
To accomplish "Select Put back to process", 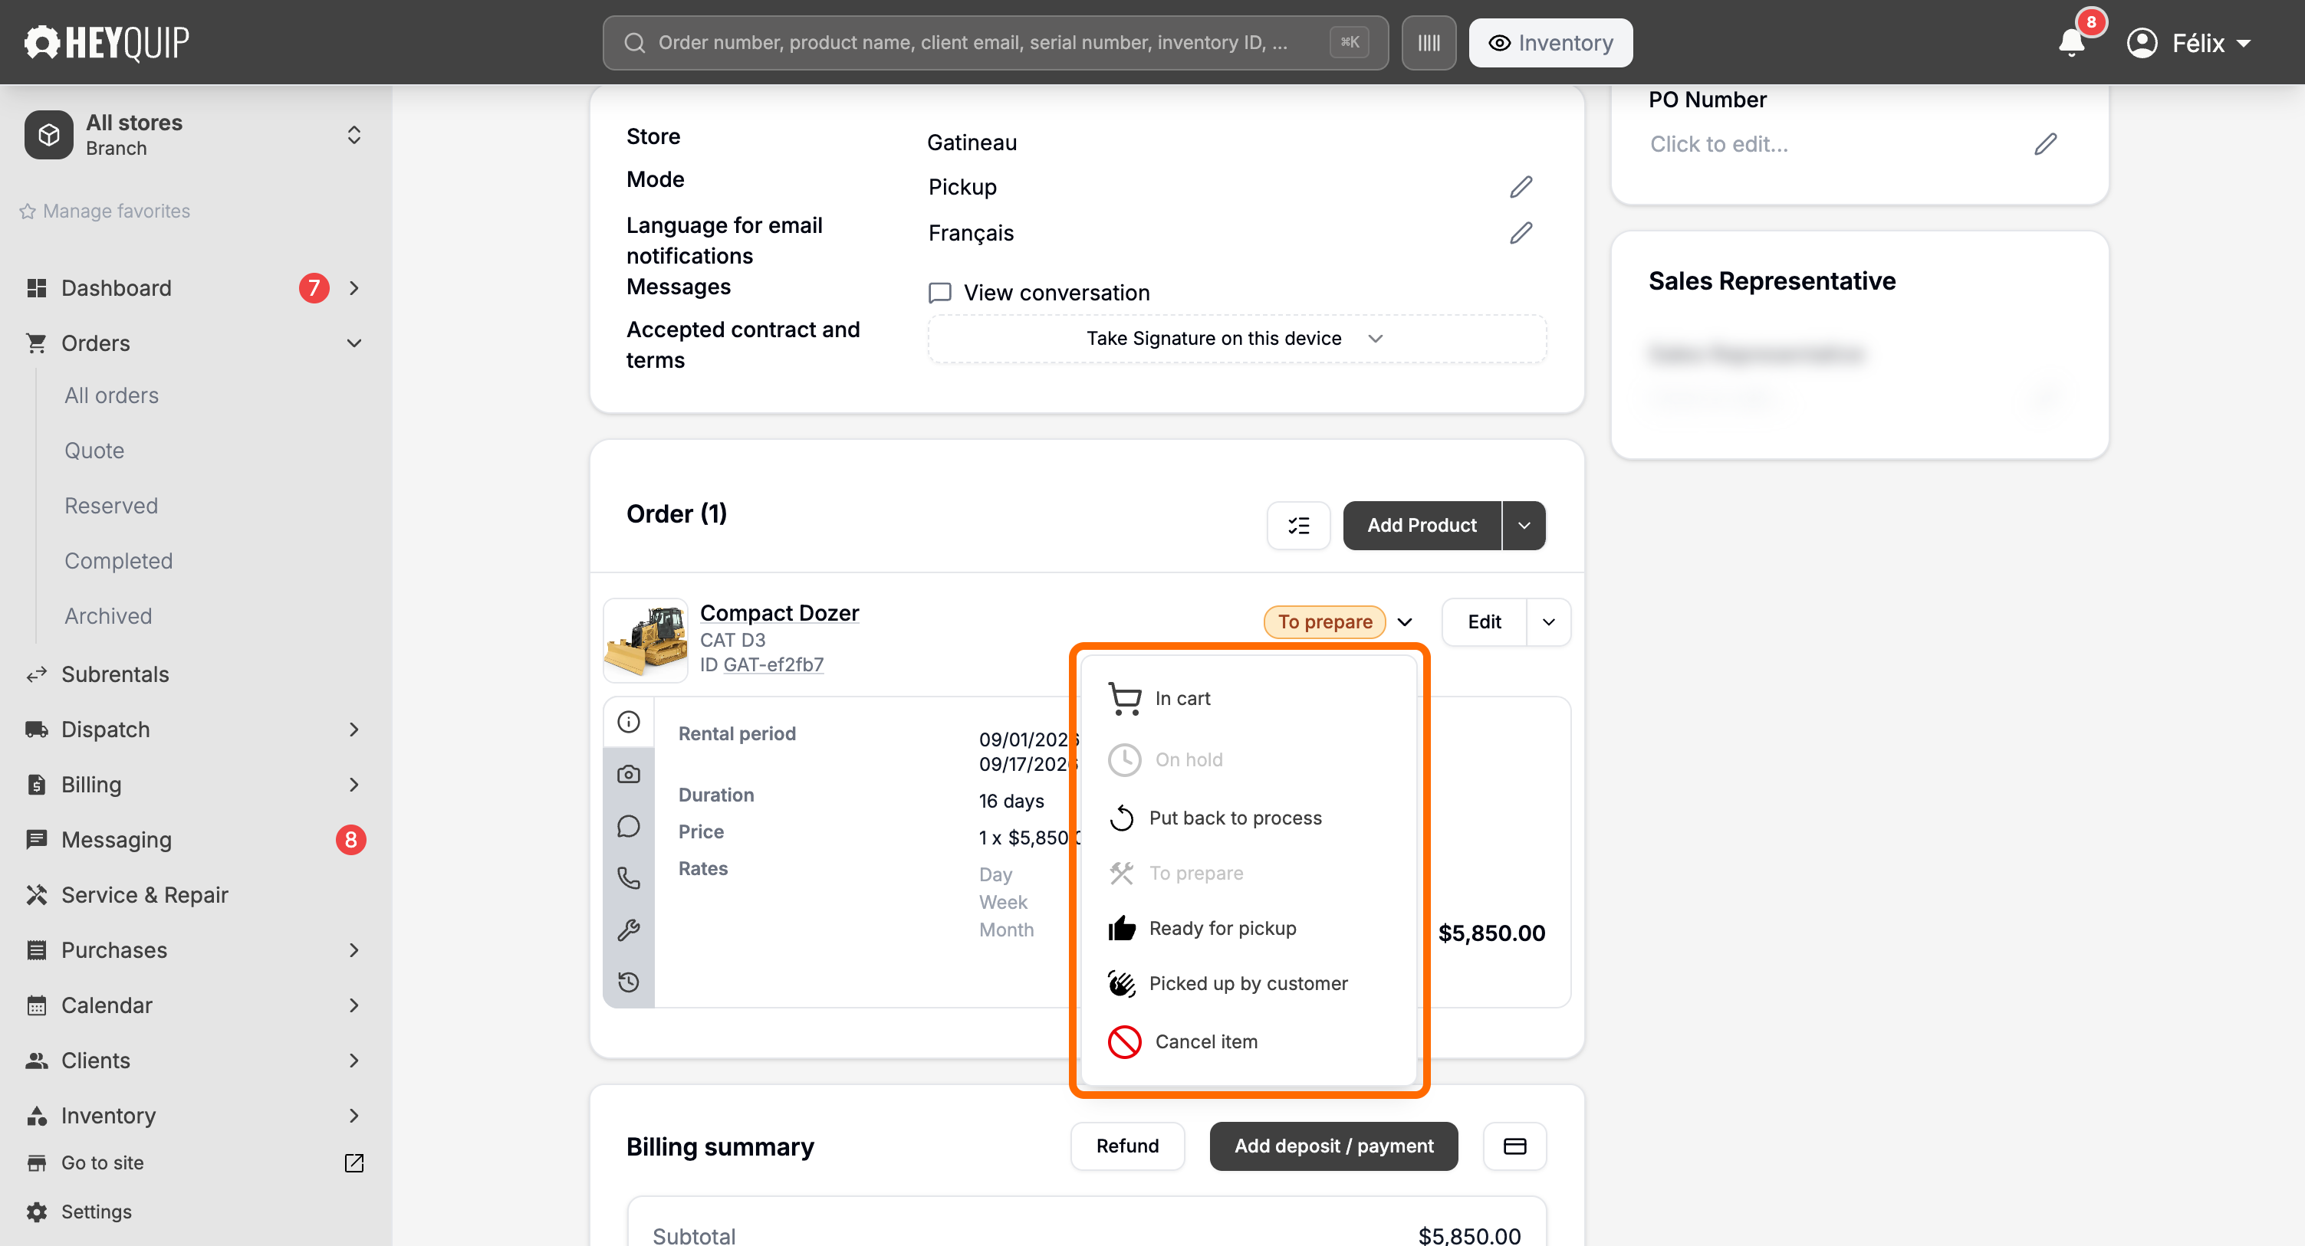I will click(x=1248, y=818).
